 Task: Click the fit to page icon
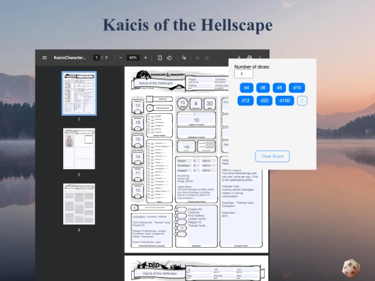point(160,58)
